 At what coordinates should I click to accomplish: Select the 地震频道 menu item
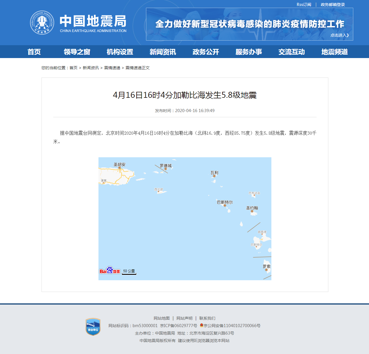coord(334,52)
